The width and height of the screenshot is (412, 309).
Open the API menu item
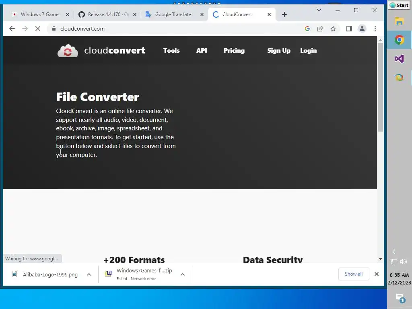(202, 50)
